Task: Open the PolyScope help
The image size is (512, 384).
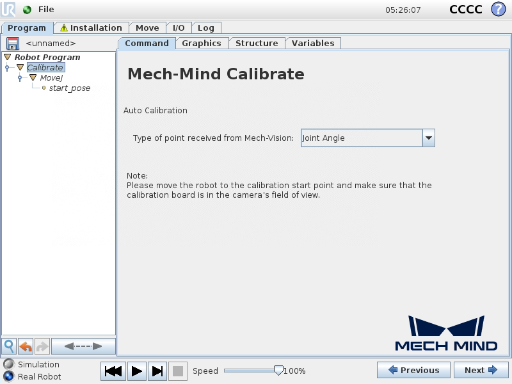Action: coord(498,9)
